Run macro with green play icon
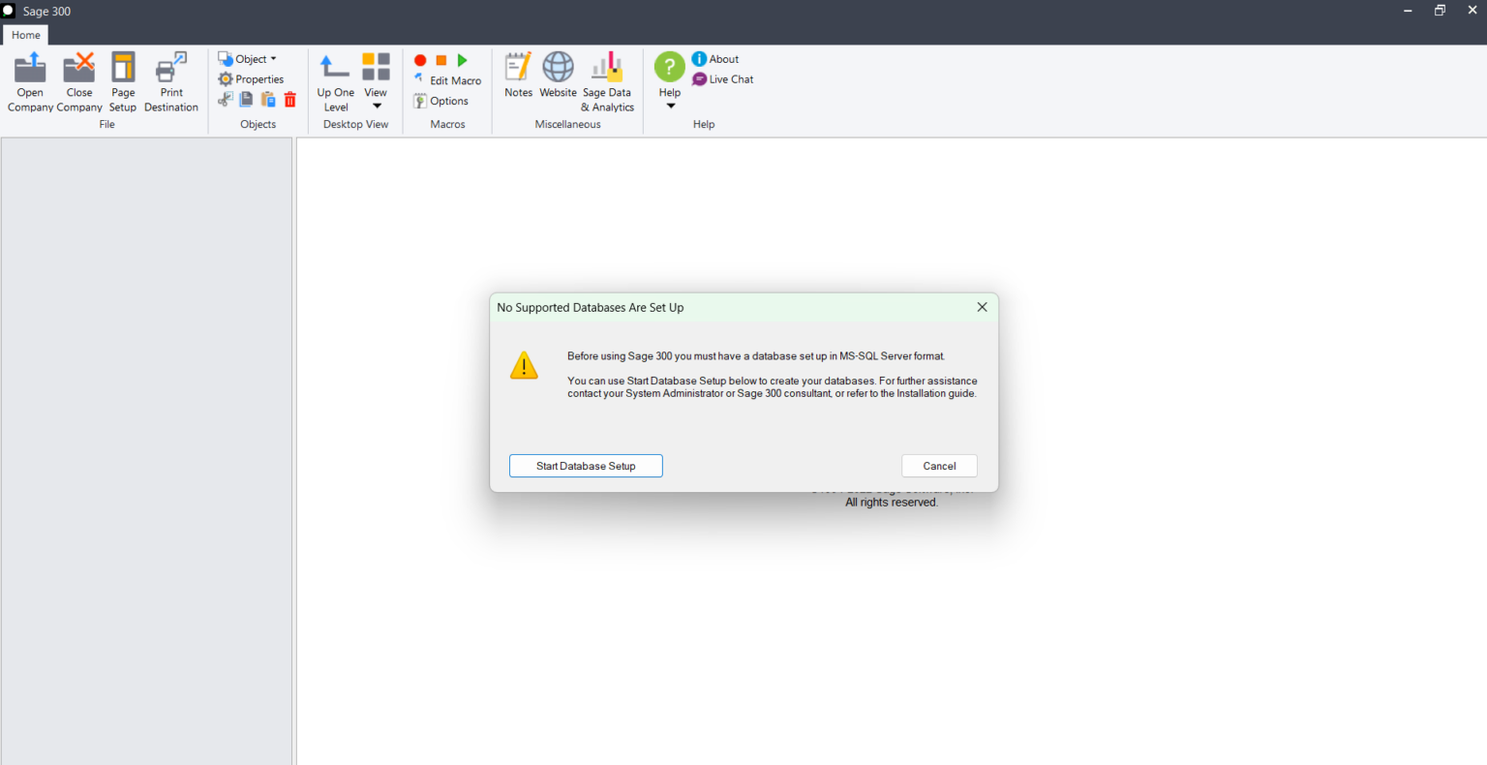 (x=463, y=60)
